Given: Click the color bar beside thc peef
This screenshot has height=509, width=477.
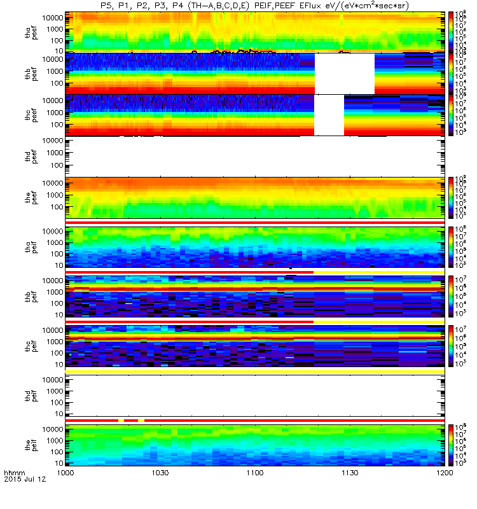Looking at the screenshot, I should pyautogui.click(x=451, y=115).
